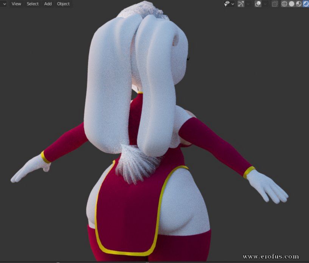Switch to wireframe viewport shading
Screen dimensions: 309x263
coord(284,4)
